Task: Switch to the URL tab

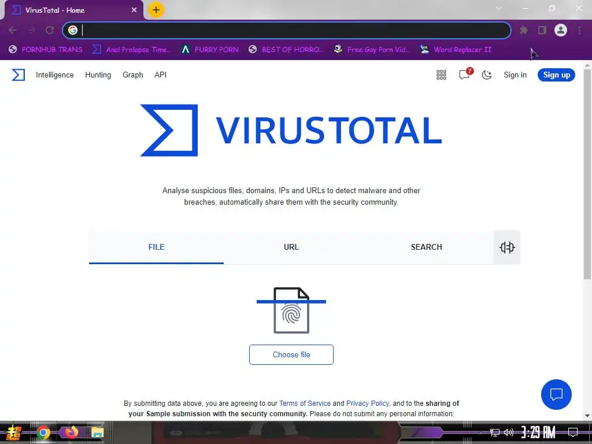Action: (x=291, y=247)
